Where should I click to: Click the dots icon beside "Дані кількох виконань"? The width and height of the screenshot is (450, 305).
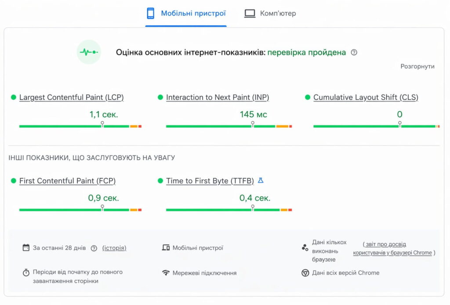pos(305,248)
